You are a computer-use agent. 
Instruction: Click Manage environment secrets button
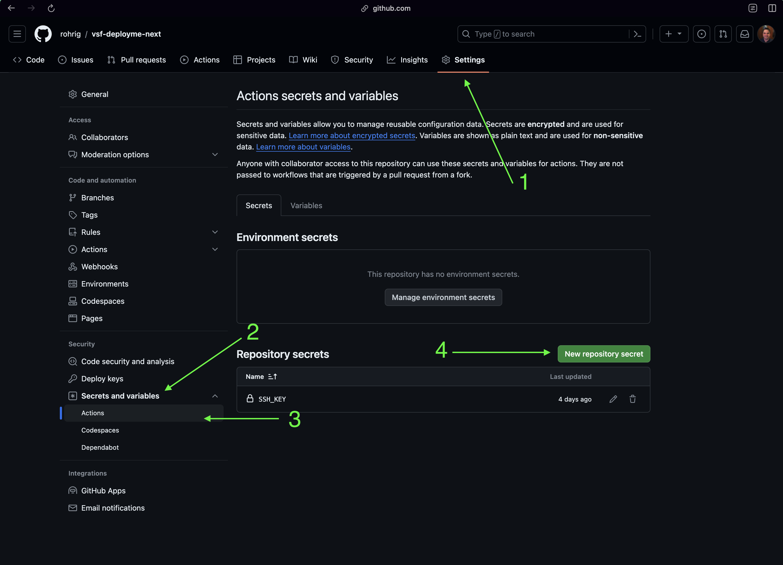(443, 298)
